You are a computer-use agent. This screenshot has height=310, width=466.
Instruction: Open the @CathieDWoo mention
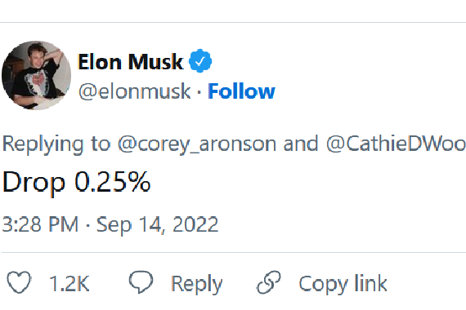[x=396, y=144]
